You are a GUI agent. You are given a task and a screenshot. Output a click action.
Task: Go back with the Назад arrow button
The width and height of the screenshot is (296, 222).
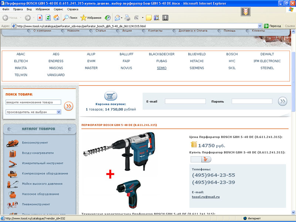(x=10, y=18)
